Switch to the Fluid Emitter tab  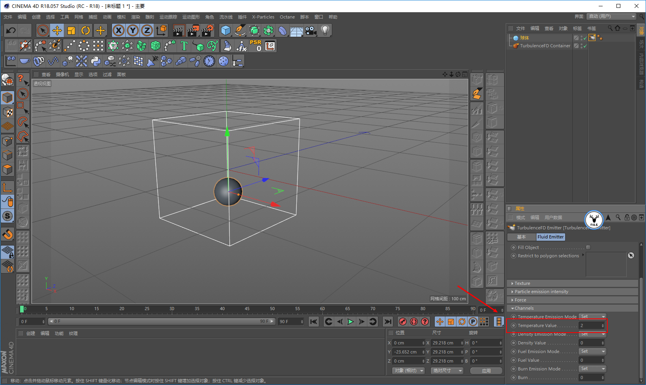click(x=551, y=237)
